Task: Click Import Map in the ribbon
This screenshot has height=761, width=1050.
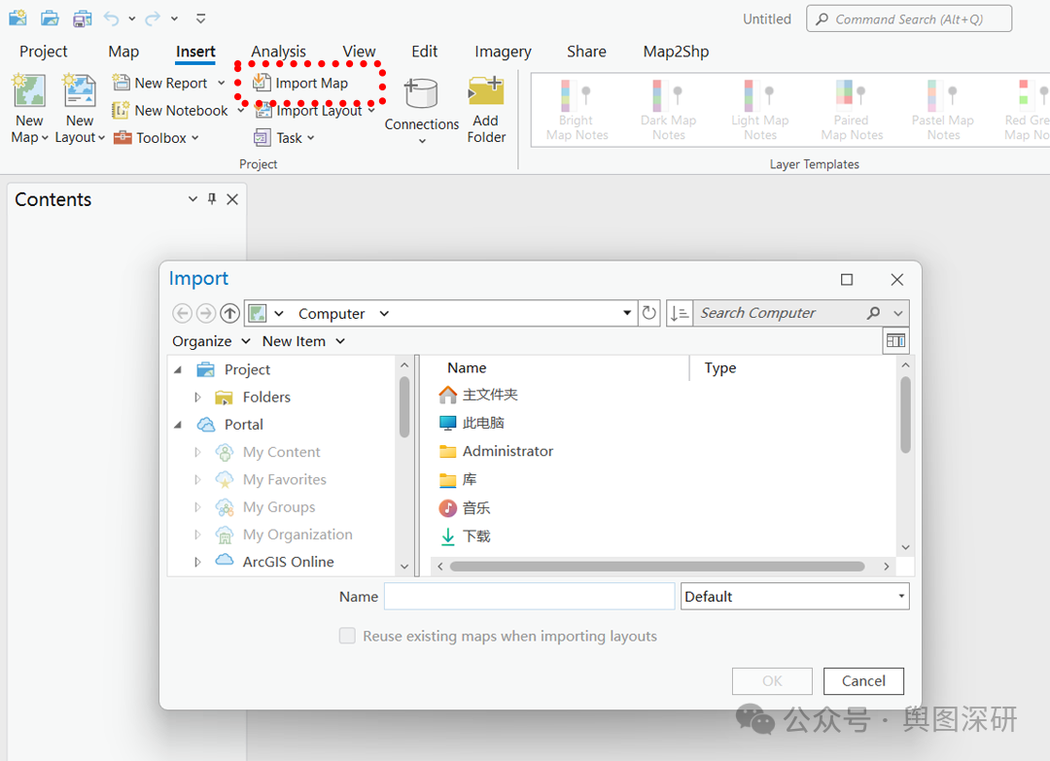Action: point(300,83)
